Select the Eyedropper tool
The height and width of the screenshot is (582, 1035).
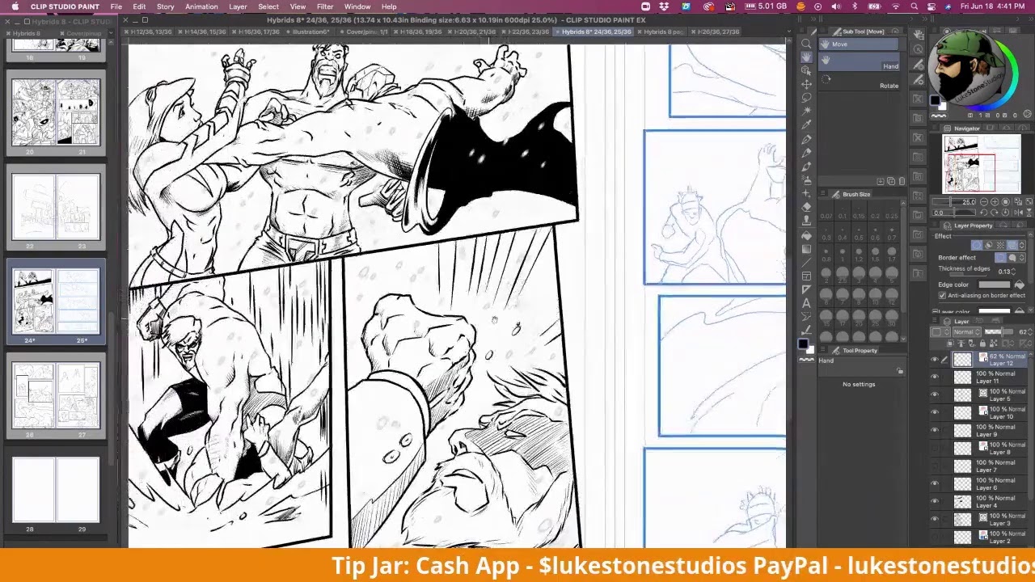coord(806,124)
